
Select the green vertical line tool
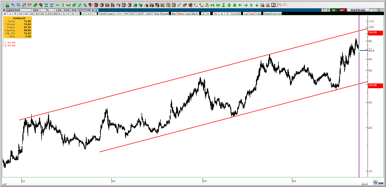click(63, 5)
